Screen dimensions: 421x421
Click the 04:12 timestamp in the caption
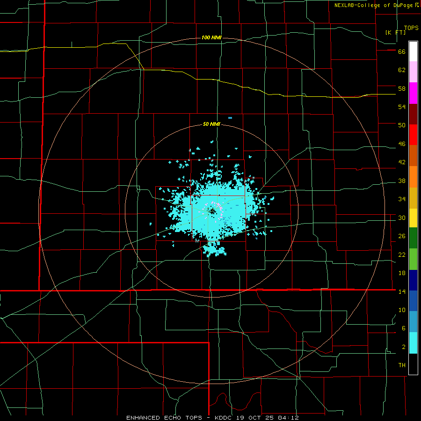click(289, 418)
